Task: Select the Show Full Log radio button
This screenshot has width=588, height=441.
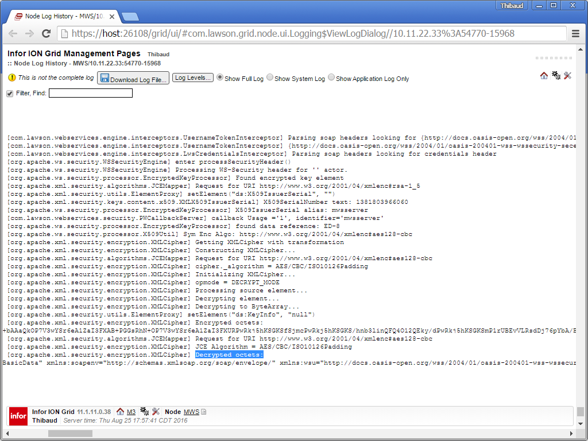Action: click(x=220, y=78)
